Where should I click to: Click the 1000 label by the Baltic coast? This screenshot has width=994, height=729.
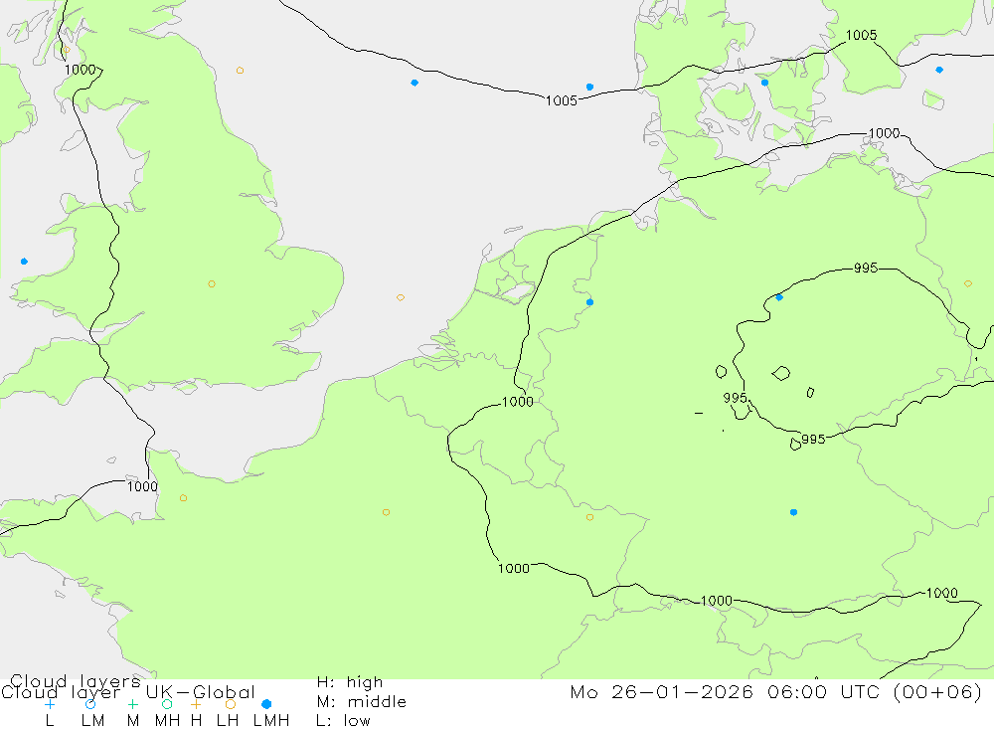(885, 133)
